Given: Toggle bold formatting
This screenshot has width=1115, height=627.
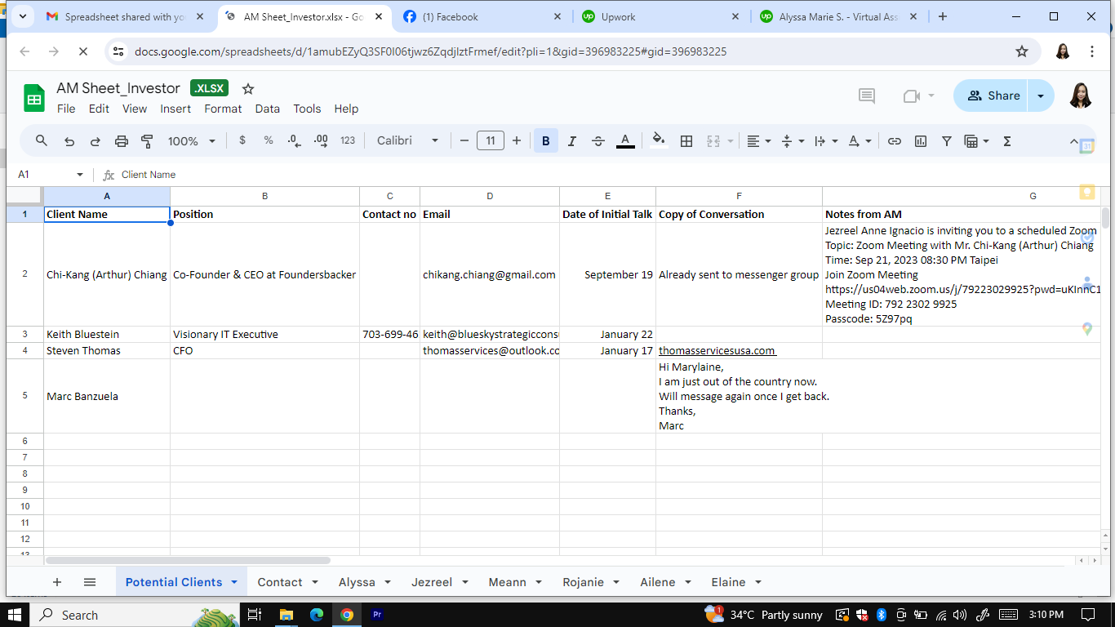Looking at the screenshot, I should click(546, 141).
